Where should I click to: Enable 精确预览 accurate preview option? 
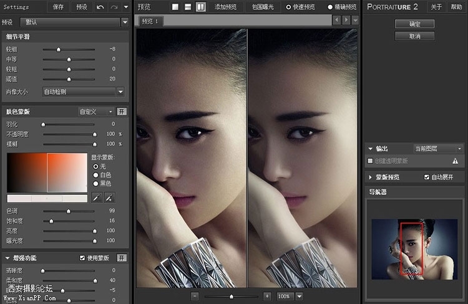(x=331, y=7)
